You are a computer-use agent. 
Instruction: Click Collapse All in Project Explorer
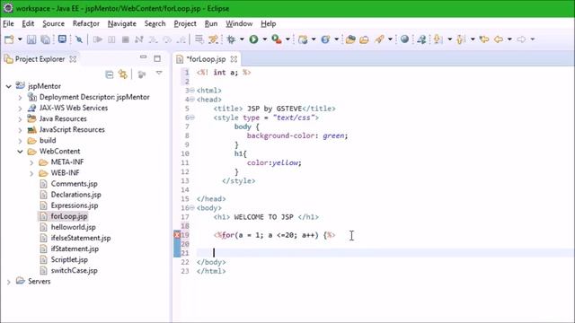pyautogui.click(x=110, y=74)
